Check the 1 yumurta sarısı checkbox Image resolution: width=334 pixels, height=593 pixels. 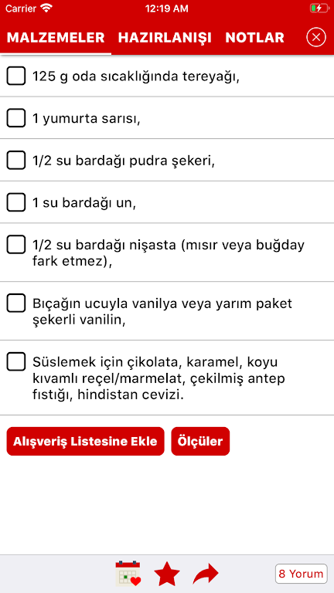click(x=16, y=118)
